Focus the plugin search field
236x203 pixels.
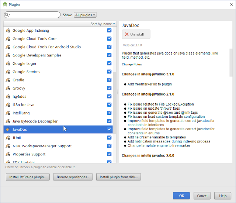click(32, 15)
